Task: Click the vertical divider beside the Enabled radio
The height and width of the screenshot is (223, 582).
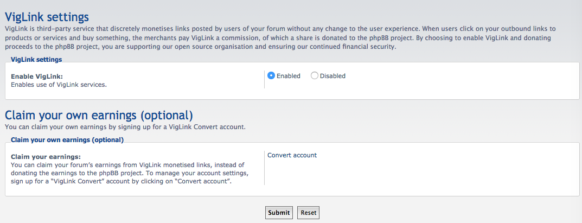Action: coord(264,80)
